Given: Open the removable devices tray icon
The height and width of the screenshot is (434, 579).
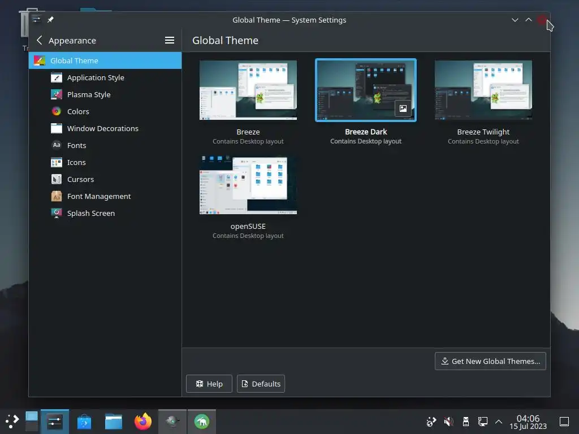Looking at the screenshot, I should [x=466, y=422].
